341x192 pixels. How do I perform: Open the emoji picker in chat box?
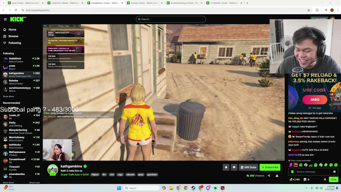(334, 172)
